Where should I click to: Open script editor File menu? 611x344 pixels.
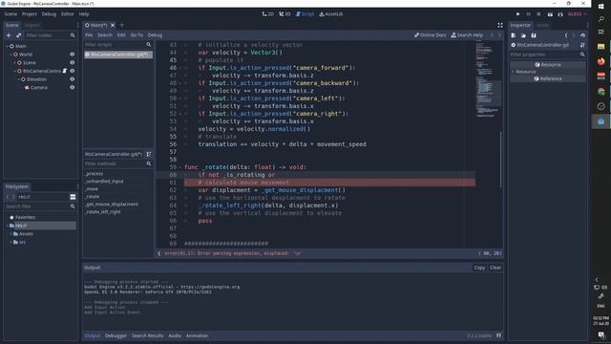tap(89, 35)
